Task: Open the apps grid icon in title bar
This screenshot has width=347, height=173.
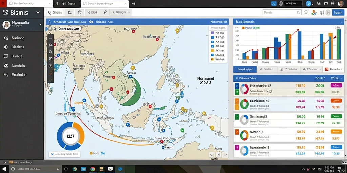Action: click(x=332, y=3)
